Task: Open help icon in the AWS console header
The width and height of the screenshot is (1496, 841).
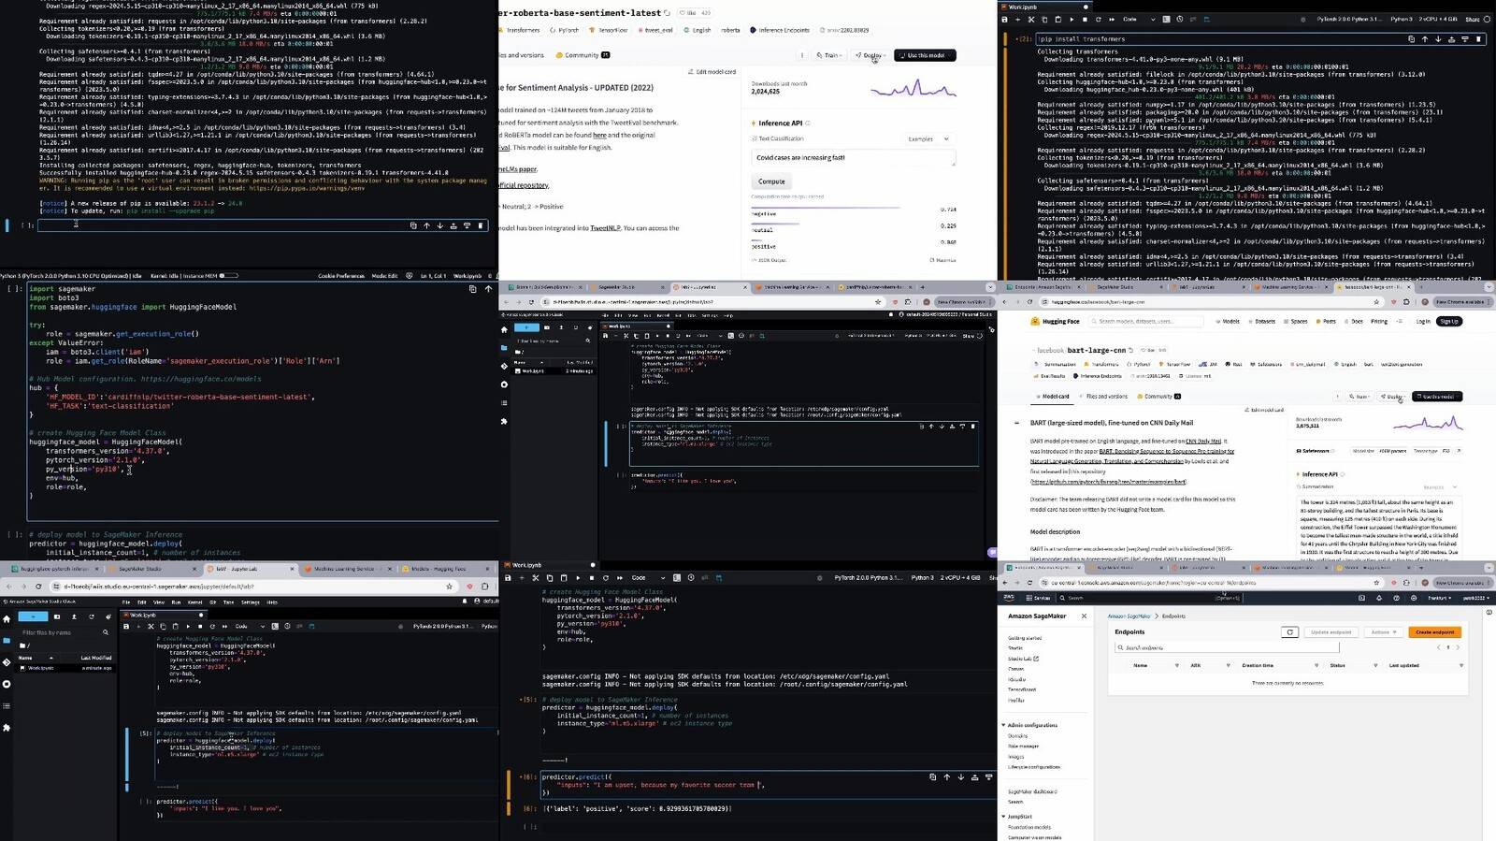Action: click(1396, 598)
